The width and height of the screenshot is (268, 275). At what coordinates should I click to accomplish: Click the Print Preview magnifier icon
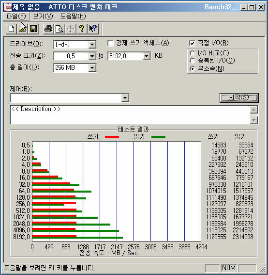coord(60,29)
